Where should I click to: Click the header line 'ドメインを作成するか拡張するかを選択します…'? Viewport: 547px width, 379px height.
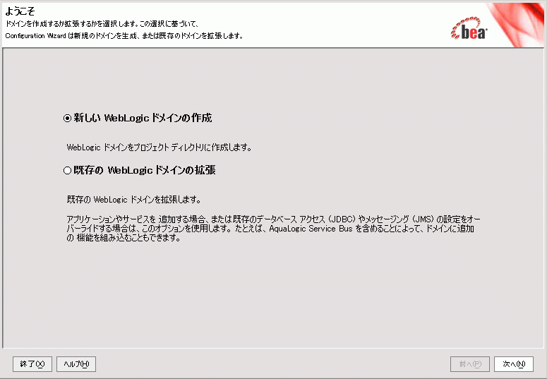(x=102, y=24)
